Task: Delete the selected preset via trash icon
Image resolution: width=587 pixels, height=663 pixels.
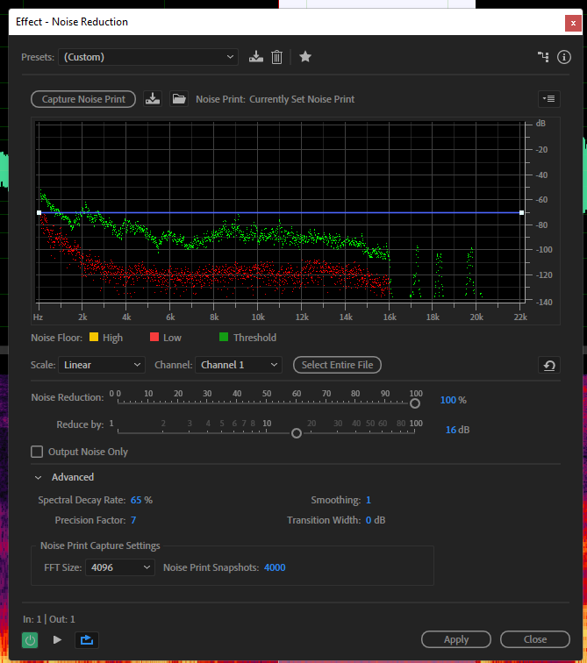Action: [x=276, y=57]
